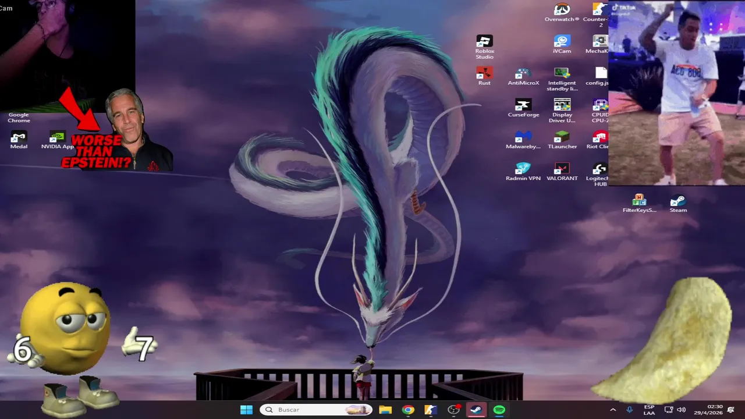Image resolution: width=745 pixels, height=419 pixels.
Task: Open the Rust game shortcut
Action: point(484,76)
